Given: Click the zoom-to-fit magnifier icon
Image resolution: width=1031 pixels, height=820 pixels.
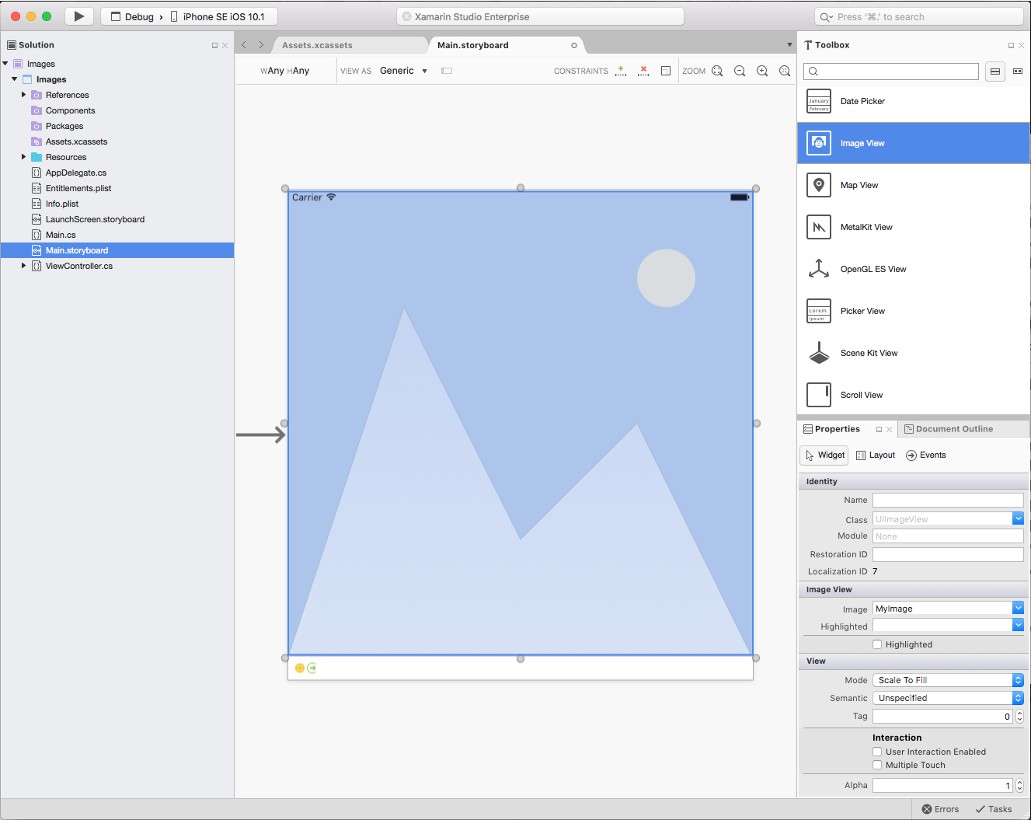Looking at the screenshot, I should tap(716, 71).
